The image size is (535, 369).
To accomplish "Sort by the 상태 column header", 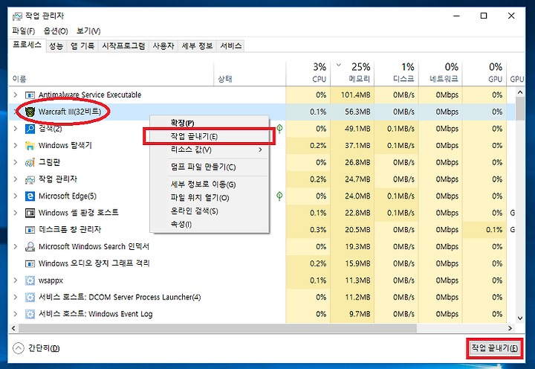I will coord(250,73).
